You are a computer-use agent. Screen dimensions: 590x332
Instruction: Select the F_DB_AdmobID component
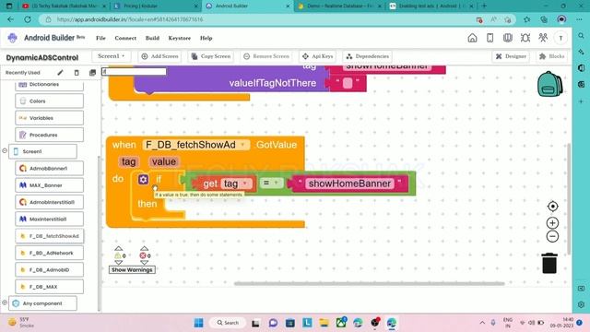coord(49,269)
